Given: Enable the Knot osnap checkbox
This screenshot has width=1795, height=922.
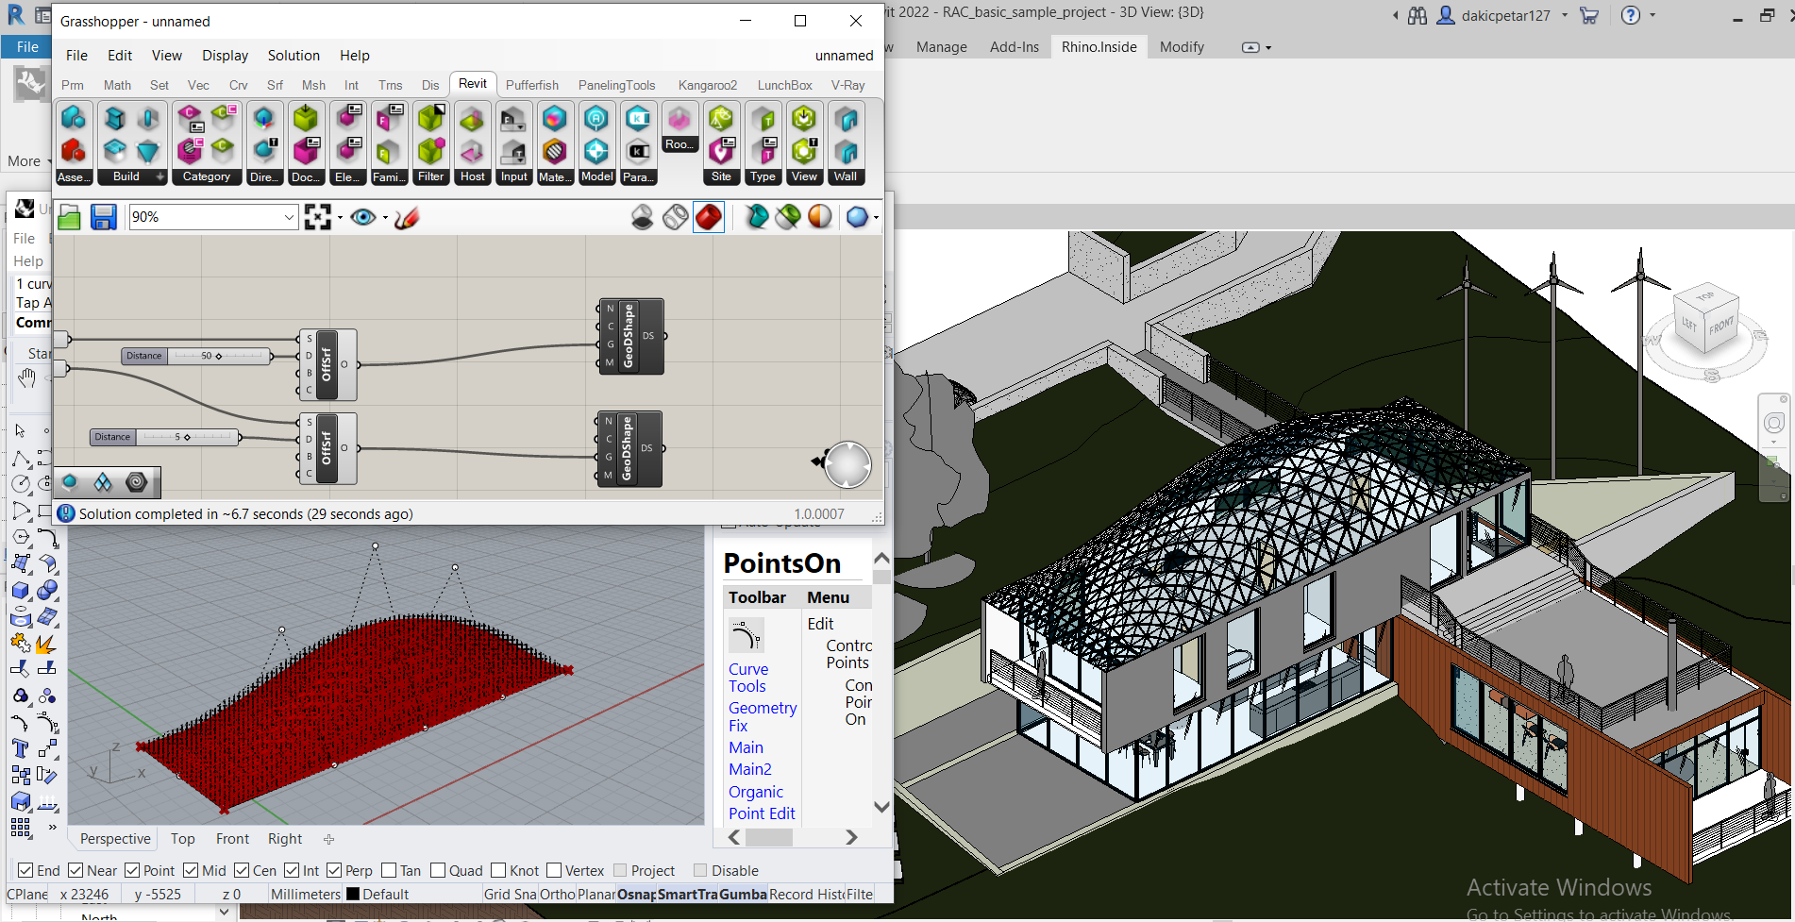Looking at the screenshot, I should (x=498, y=870).
